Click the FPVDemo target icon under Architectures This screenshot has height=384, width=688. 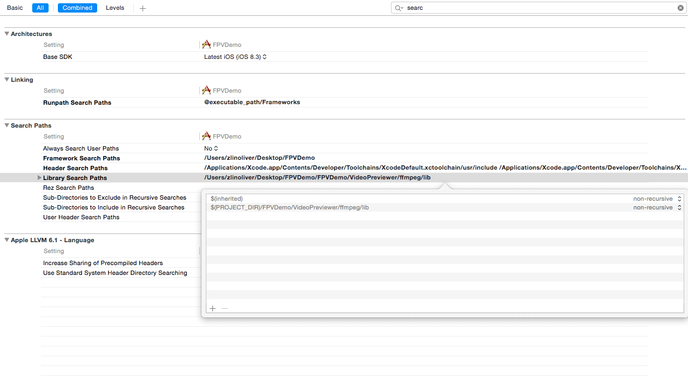206,45
